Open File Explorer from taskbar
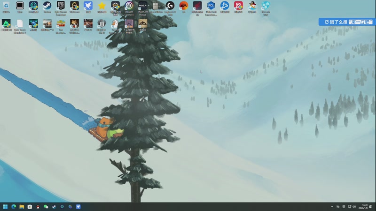The height and width of the screenshot is (211, 376). (22, 207)
